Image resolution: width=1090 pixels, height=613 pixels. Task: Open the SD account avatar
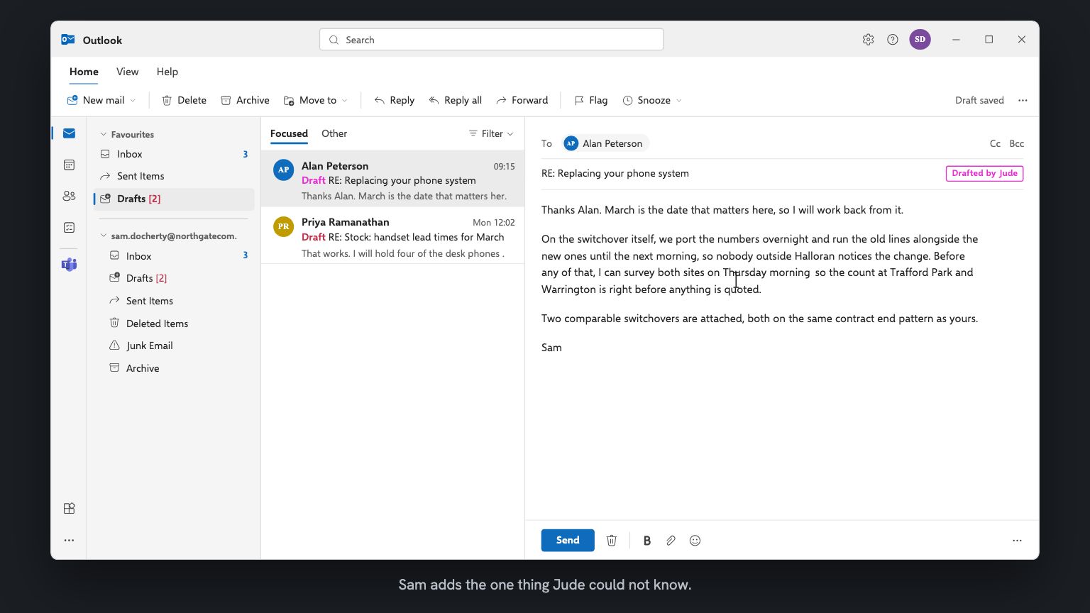920,39
